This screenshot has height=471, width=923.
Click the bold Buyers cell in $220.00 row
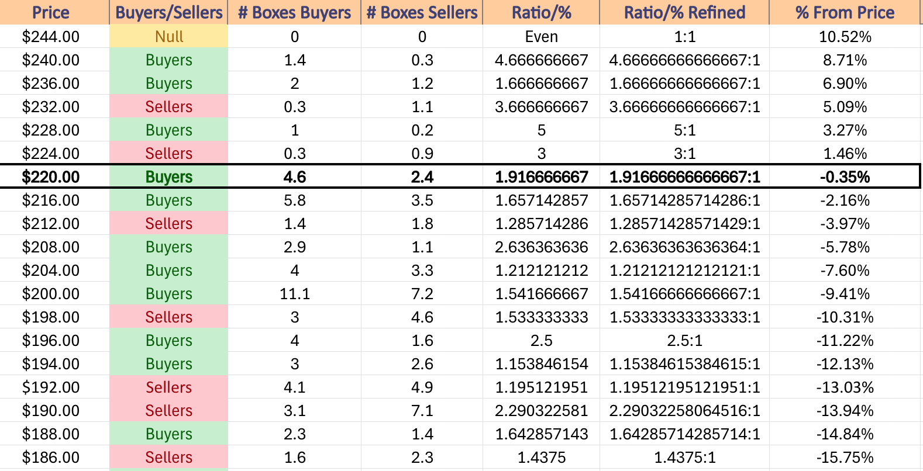[169, 177]
